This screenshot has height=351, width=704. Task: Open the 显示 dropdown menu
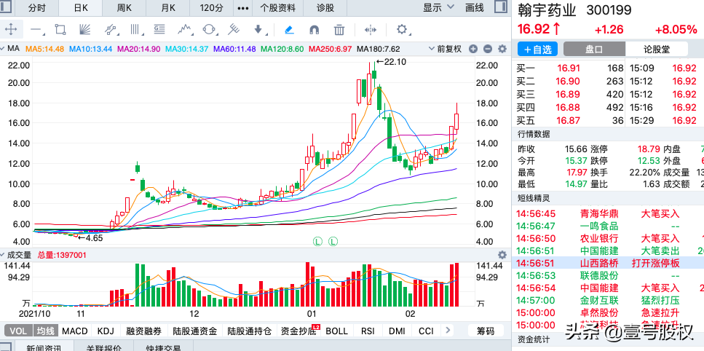pyautogui.click(x=439, y=7)
